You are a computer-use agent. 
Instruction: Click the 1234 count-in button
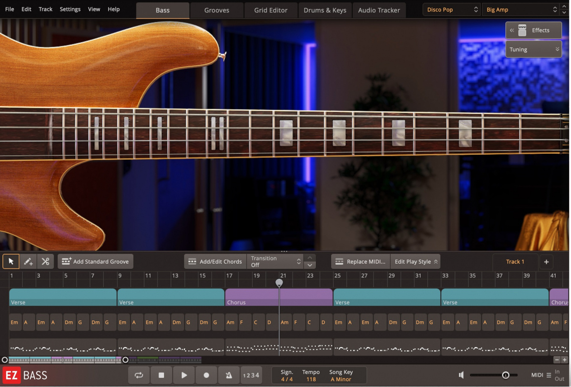click(251, 375)
